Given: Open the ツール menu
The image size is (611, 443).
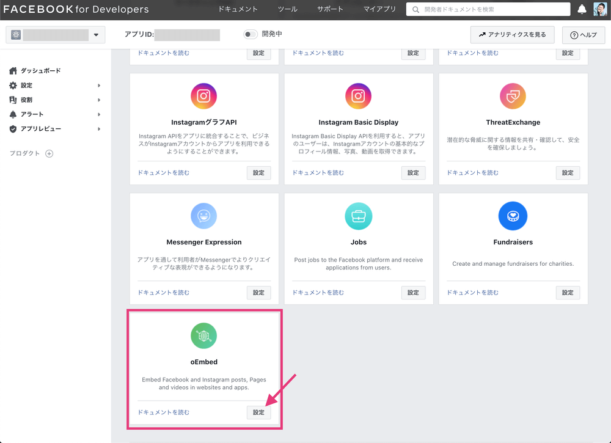Looking at the screenshot, I should (287, 9).
